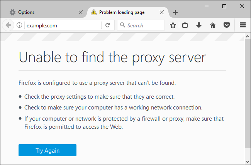The image size is (251, 165).
Task: Open the Downloads arrow icon
Action: pyautogui.click(x=199, y=25)
